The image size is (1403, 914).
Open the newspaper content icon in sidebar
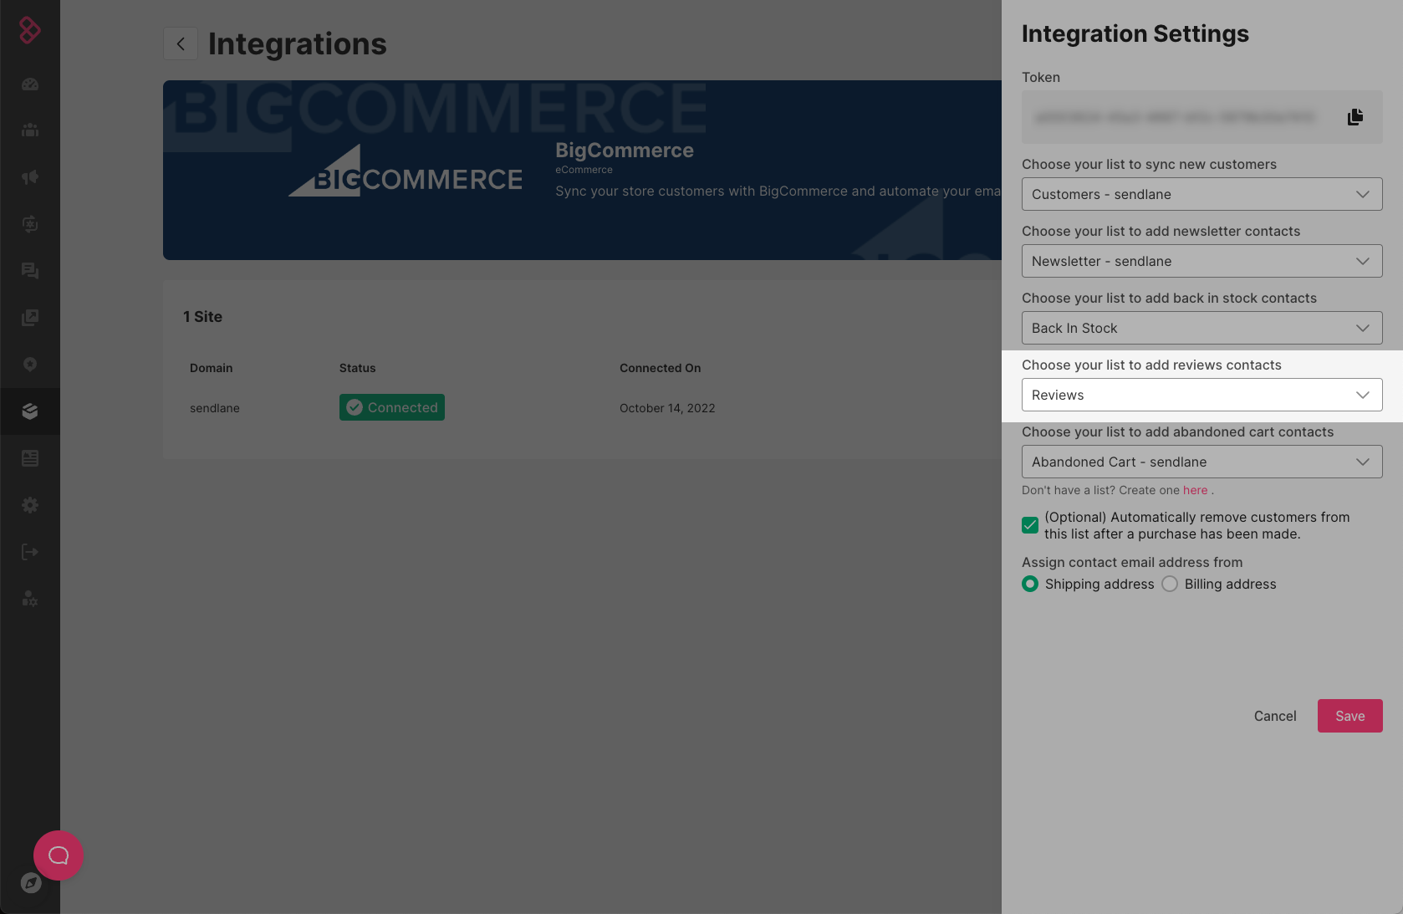(x=30, y=458)
